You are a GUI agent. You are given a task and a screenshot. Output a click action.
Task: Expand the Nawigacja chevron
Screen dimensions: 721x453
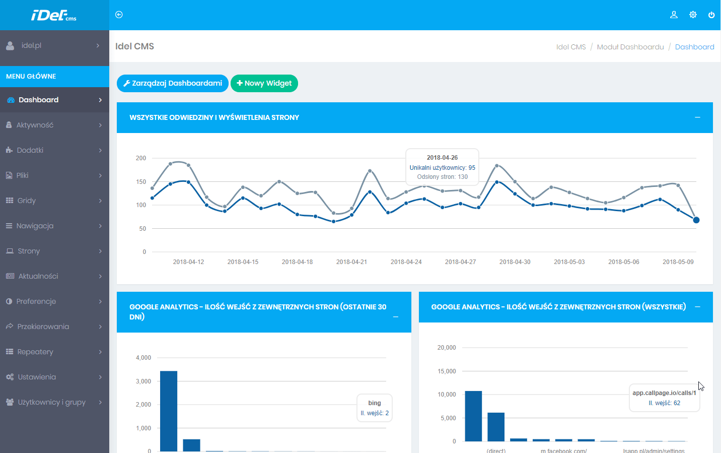point(100,226)
